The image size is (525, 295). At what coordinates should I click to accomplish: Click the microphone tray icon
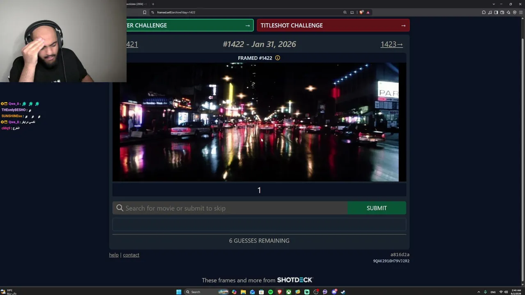click(x=485, y=292)
